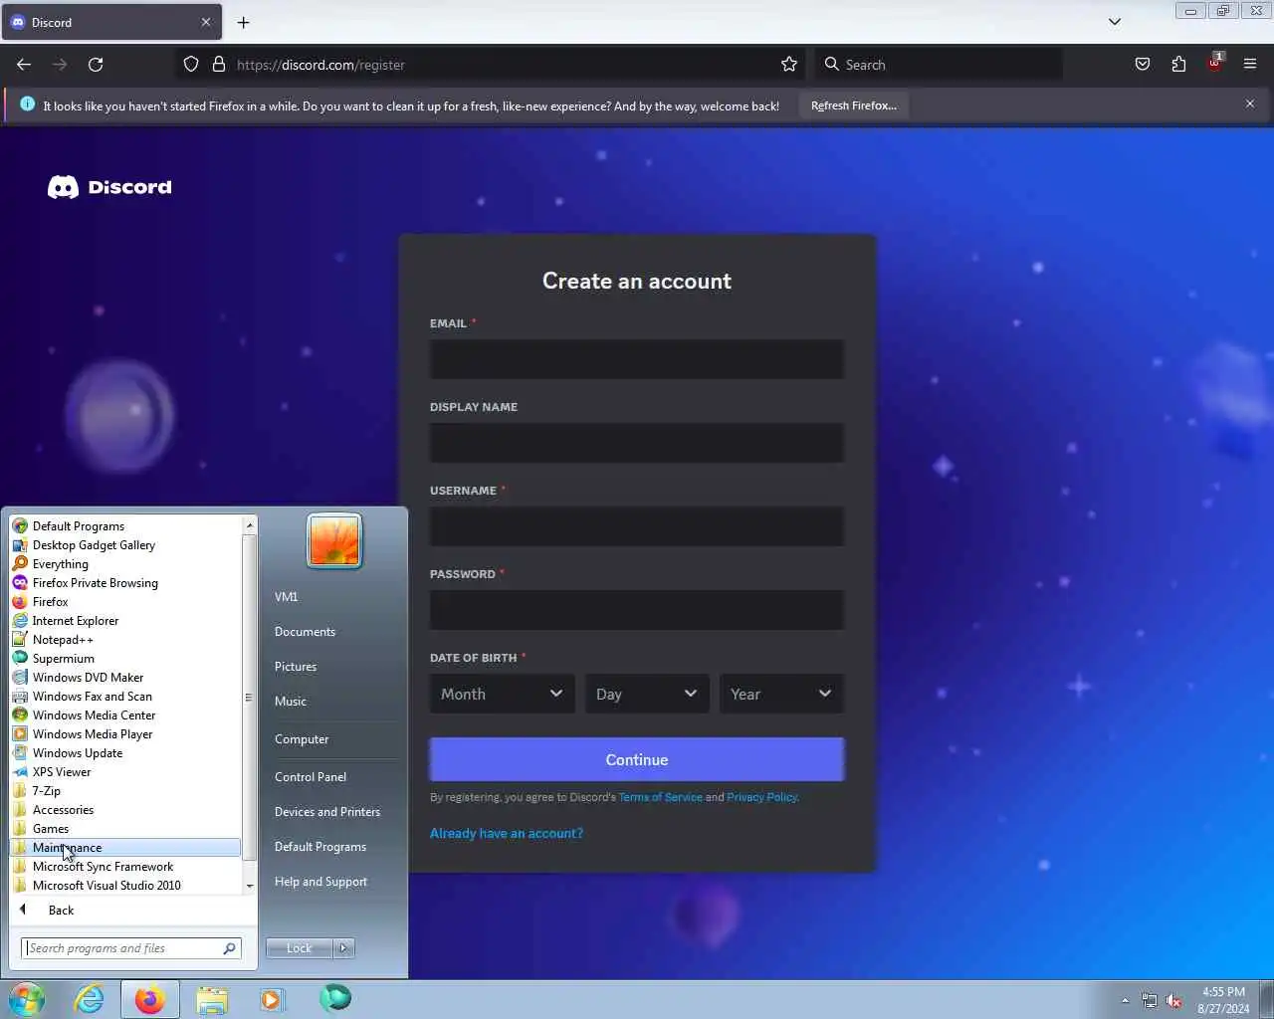Image resolution: width=1274 pixels, height=1019 pixels.
Task: Open the Firefox extensions puzzle icon
Action: coord(1178,65)
